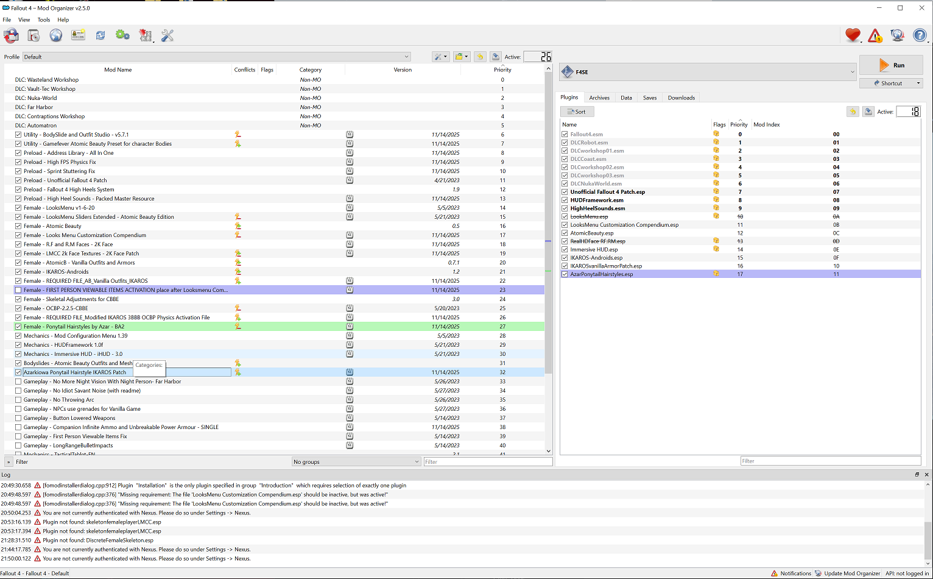The image size is (933, 579).
Task: Open the No groups dropdown
Action: [356, 462]
